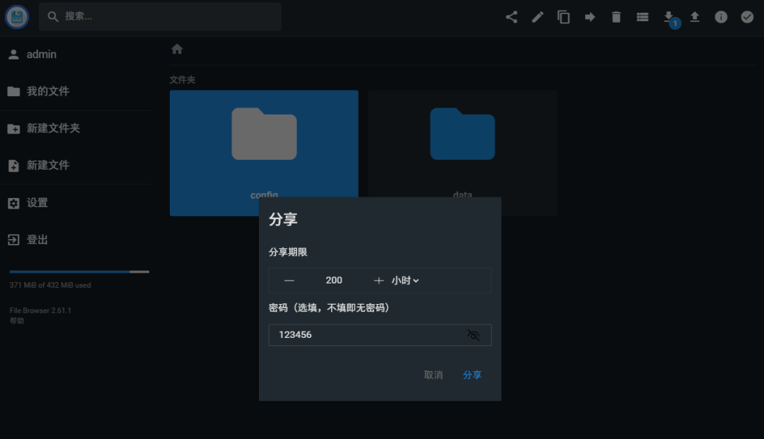Viewport: 764px width, 439px height.
Task: Click the File Browser logo
Action: pos(16,16)
